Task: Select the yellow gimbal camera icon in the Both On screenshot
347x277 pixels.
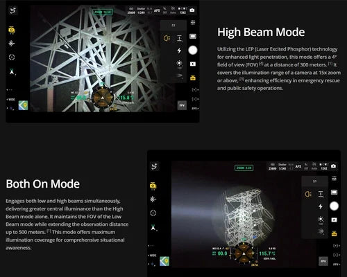Action: tap(153, 186)
